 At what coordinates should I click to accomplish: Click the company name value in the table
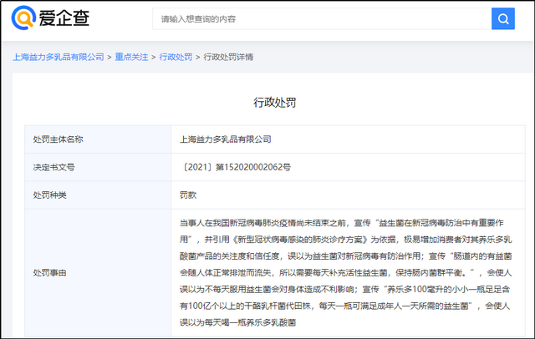coord(226,139)
